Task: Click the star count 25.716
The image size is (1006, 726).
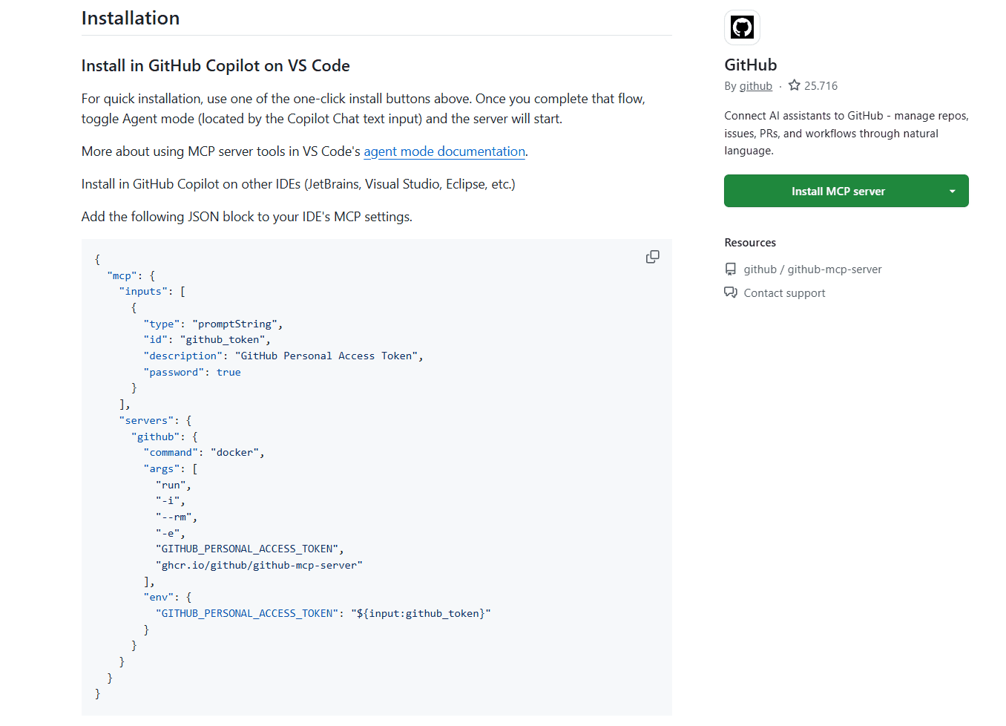Action: point(821,85)
